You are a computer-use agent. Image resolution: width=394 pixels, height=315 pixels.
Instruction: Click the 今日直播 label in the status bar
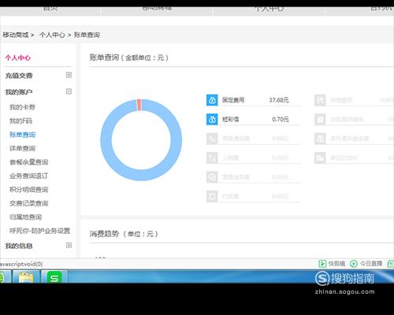coord(371,264)
